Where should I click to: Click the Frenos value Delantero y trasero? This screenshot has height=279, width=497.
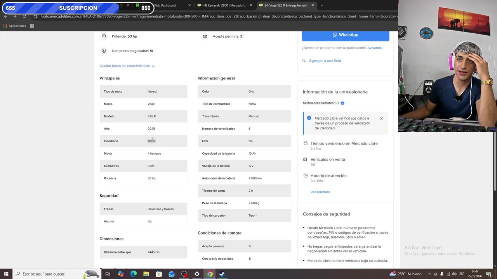pyautogui.click(x=160, y=209)
